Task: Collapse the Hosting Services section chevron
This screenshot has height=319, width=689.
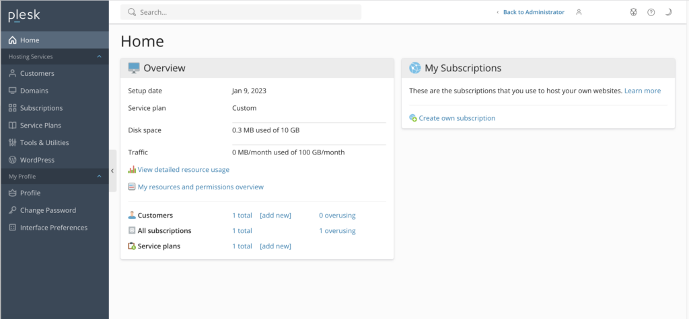Action: click(100, 56)
